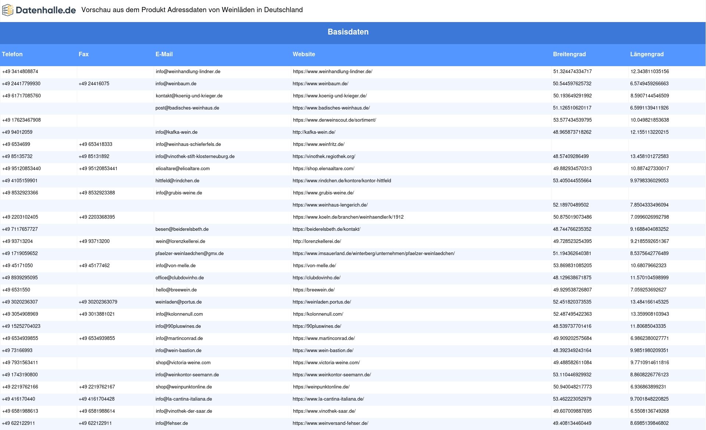Click email info@kafka-wein.de
The width and height of the screenshot is (706, 430).
point(176,132)
